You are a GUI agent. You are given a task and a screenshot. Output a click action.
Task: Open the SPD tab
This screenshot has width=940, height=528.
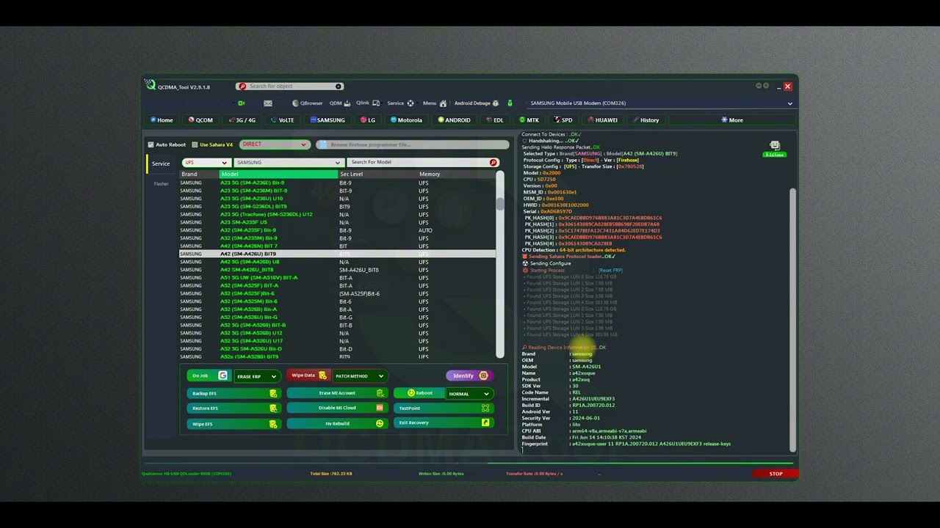point(563,120)
